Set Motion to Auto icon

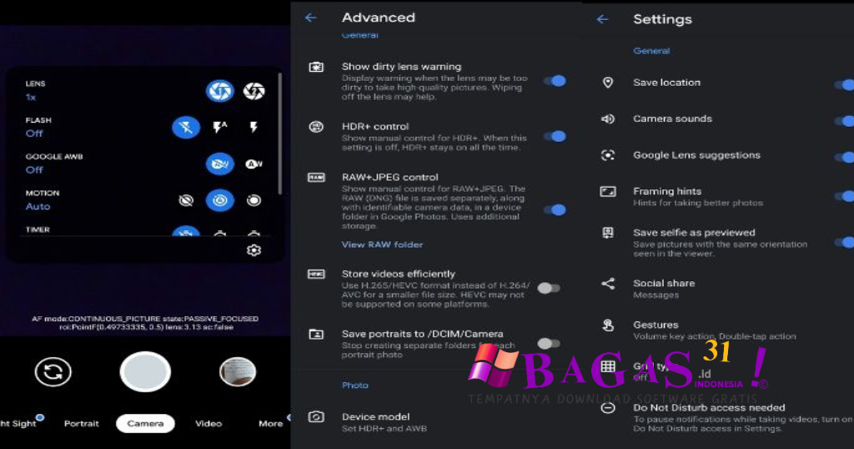(220, 200)
